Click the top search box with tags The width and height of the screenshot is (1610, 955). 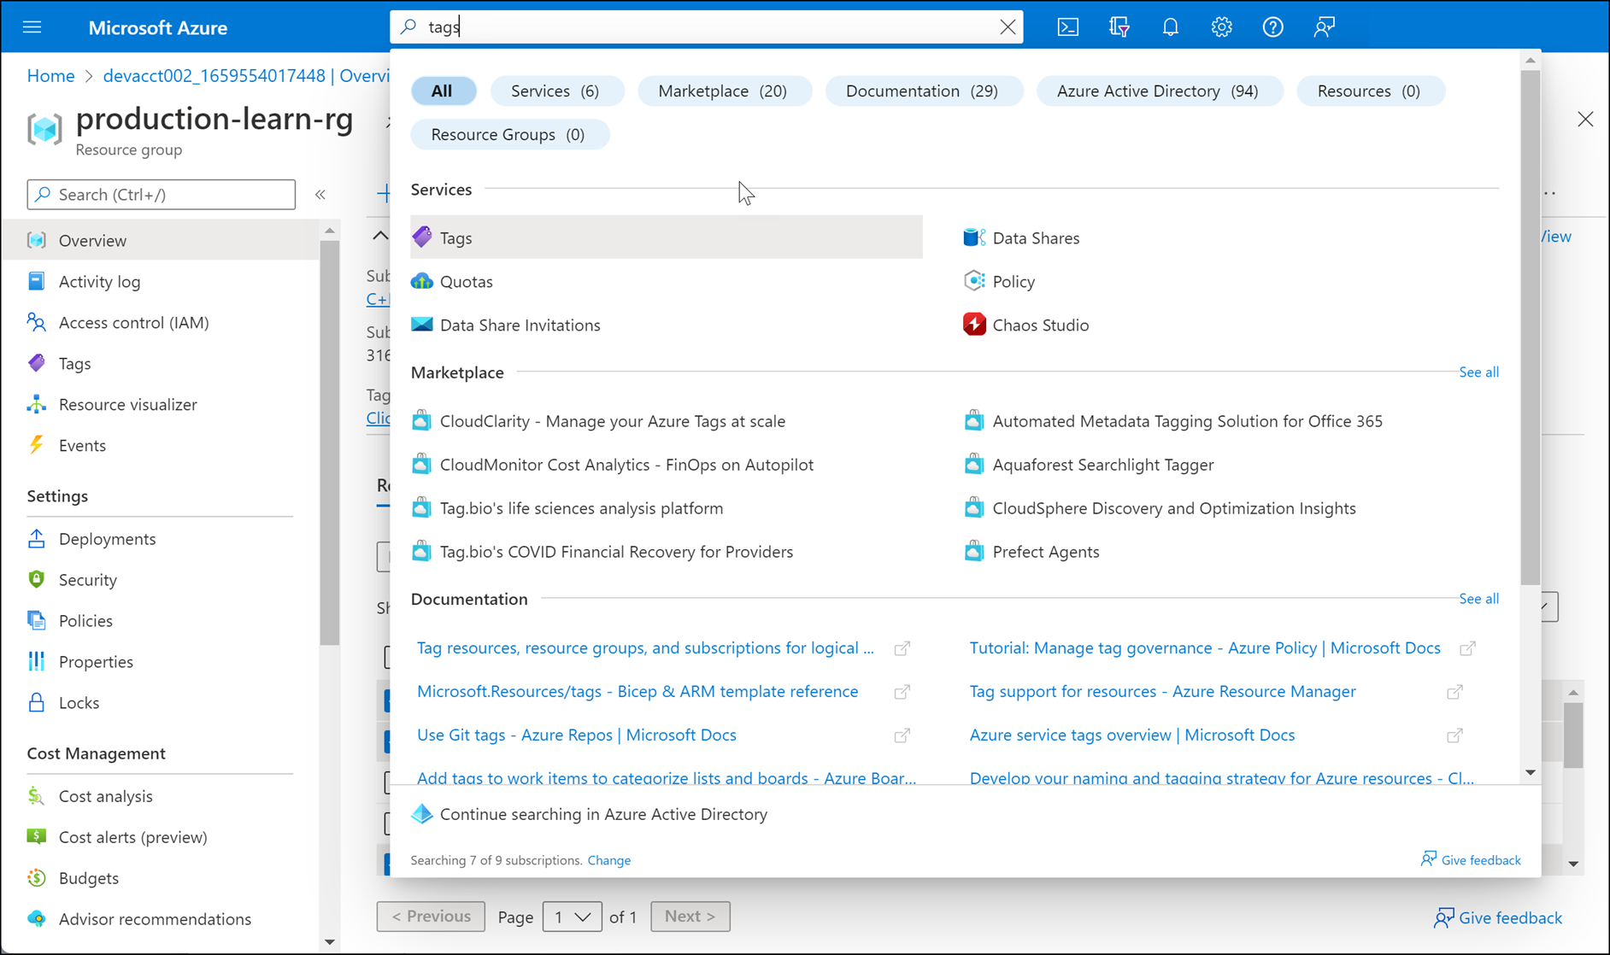point(706,27)
